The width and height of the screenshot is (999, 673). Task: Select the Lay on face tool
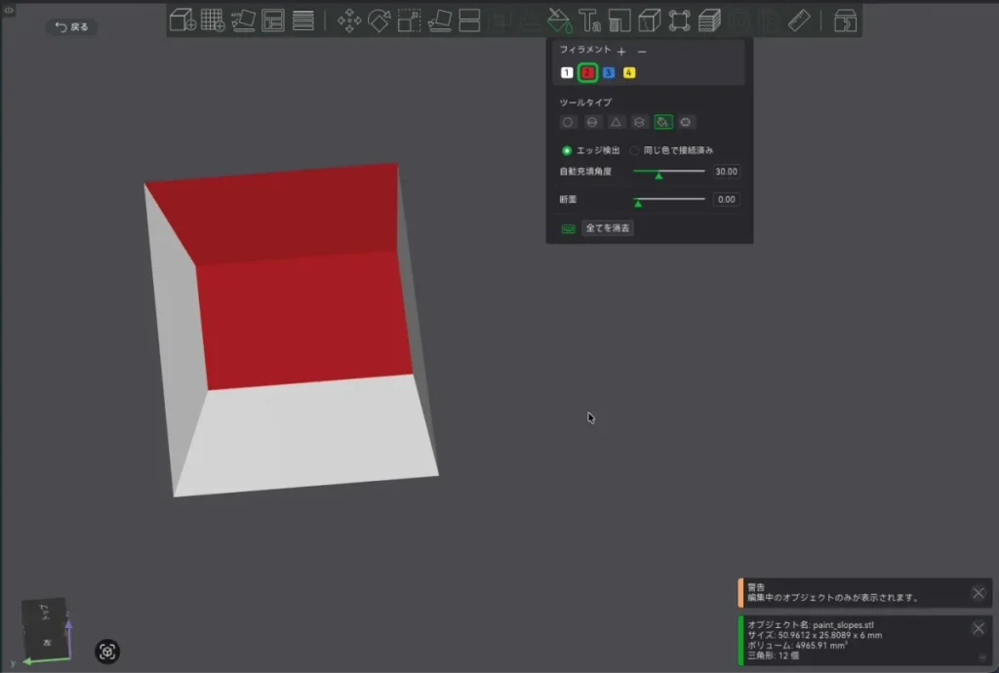(x=440, y=20)
